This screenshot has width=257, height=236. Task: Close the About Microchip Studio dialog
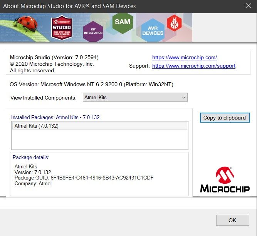tap(249, 6)
